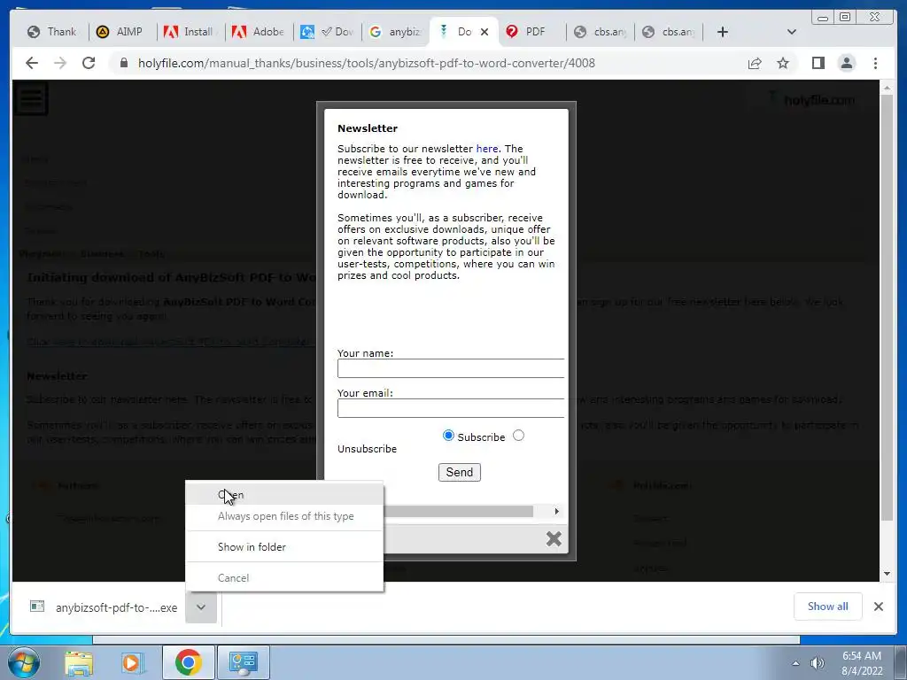Switch to the first cbs.any tab

600,32
